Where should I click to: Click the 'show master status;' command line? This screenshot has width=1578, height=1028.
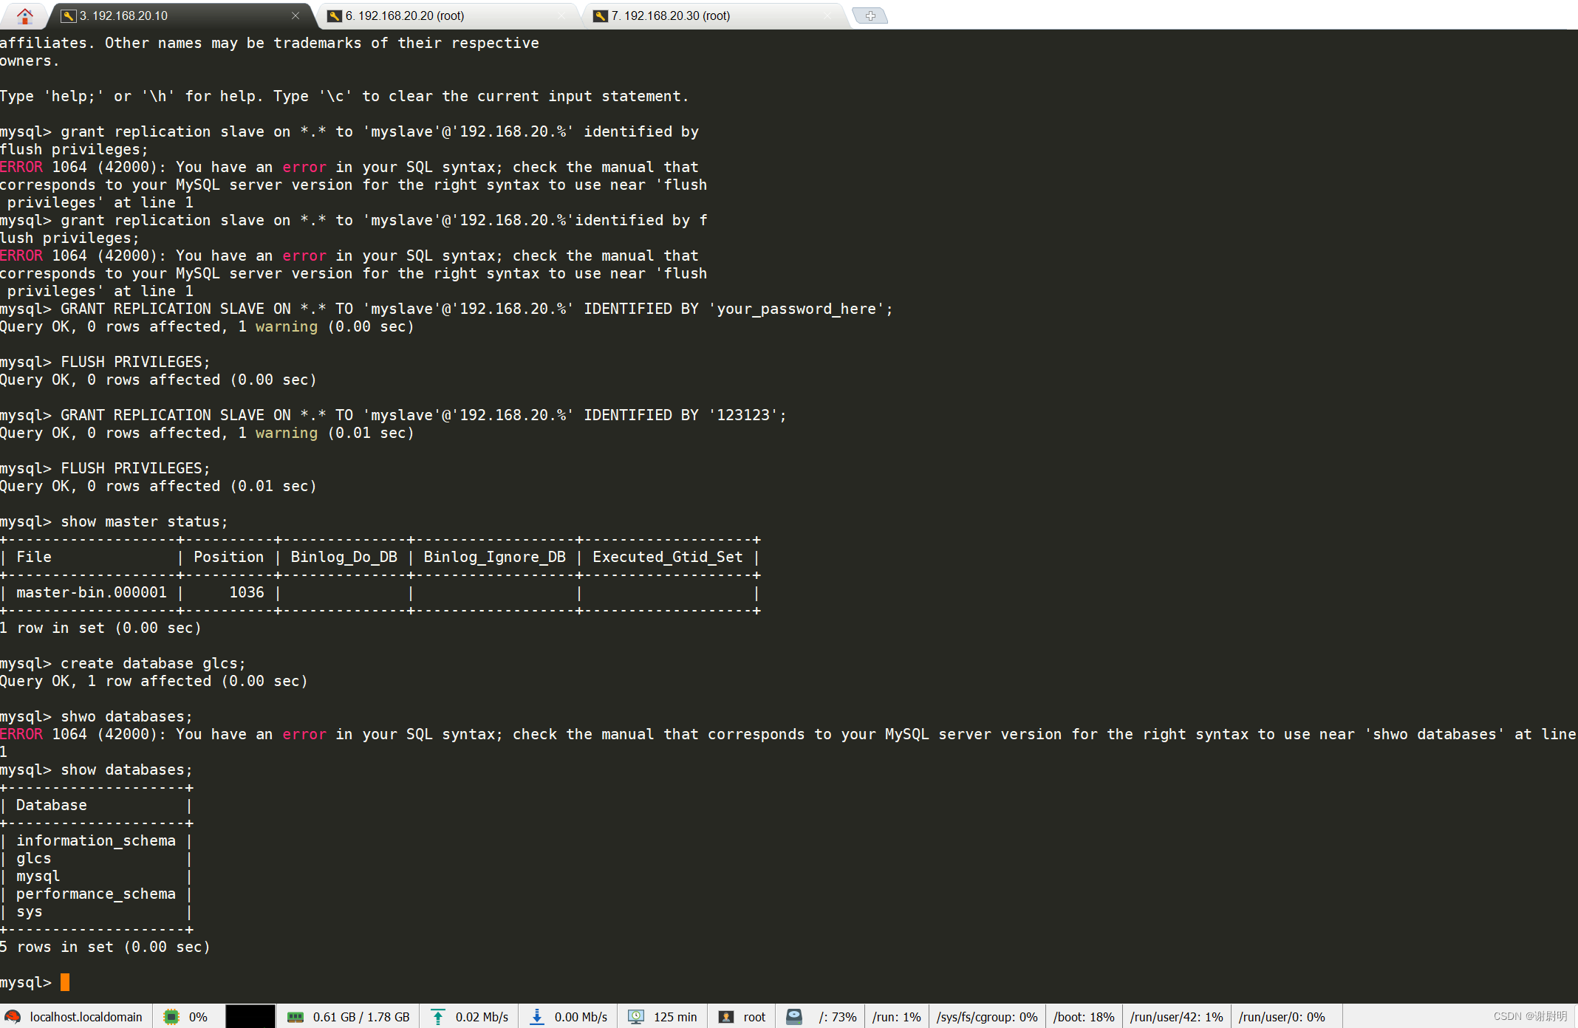(x=144, y=521)
